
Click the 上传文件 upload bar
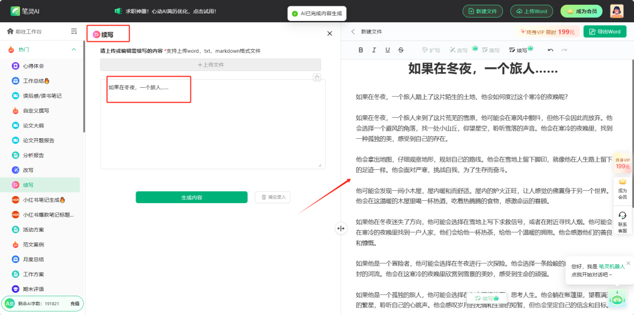[x=211, y=64]
